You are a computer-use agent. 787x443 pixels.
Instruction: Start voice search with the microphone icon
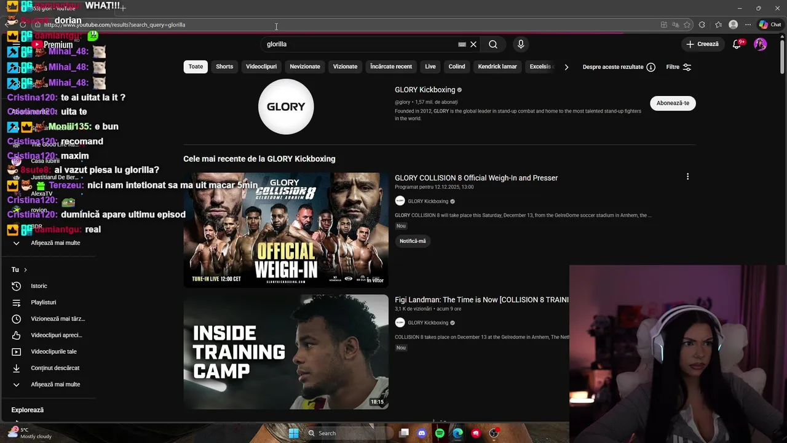coord(521,44)
